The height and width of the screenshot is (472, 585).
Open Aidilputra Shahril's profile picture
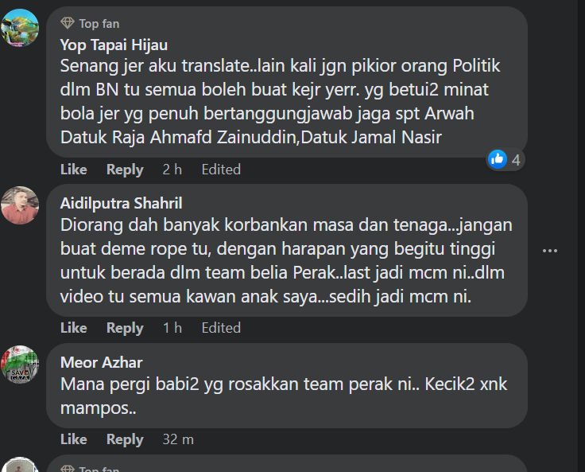pos(20,205)
